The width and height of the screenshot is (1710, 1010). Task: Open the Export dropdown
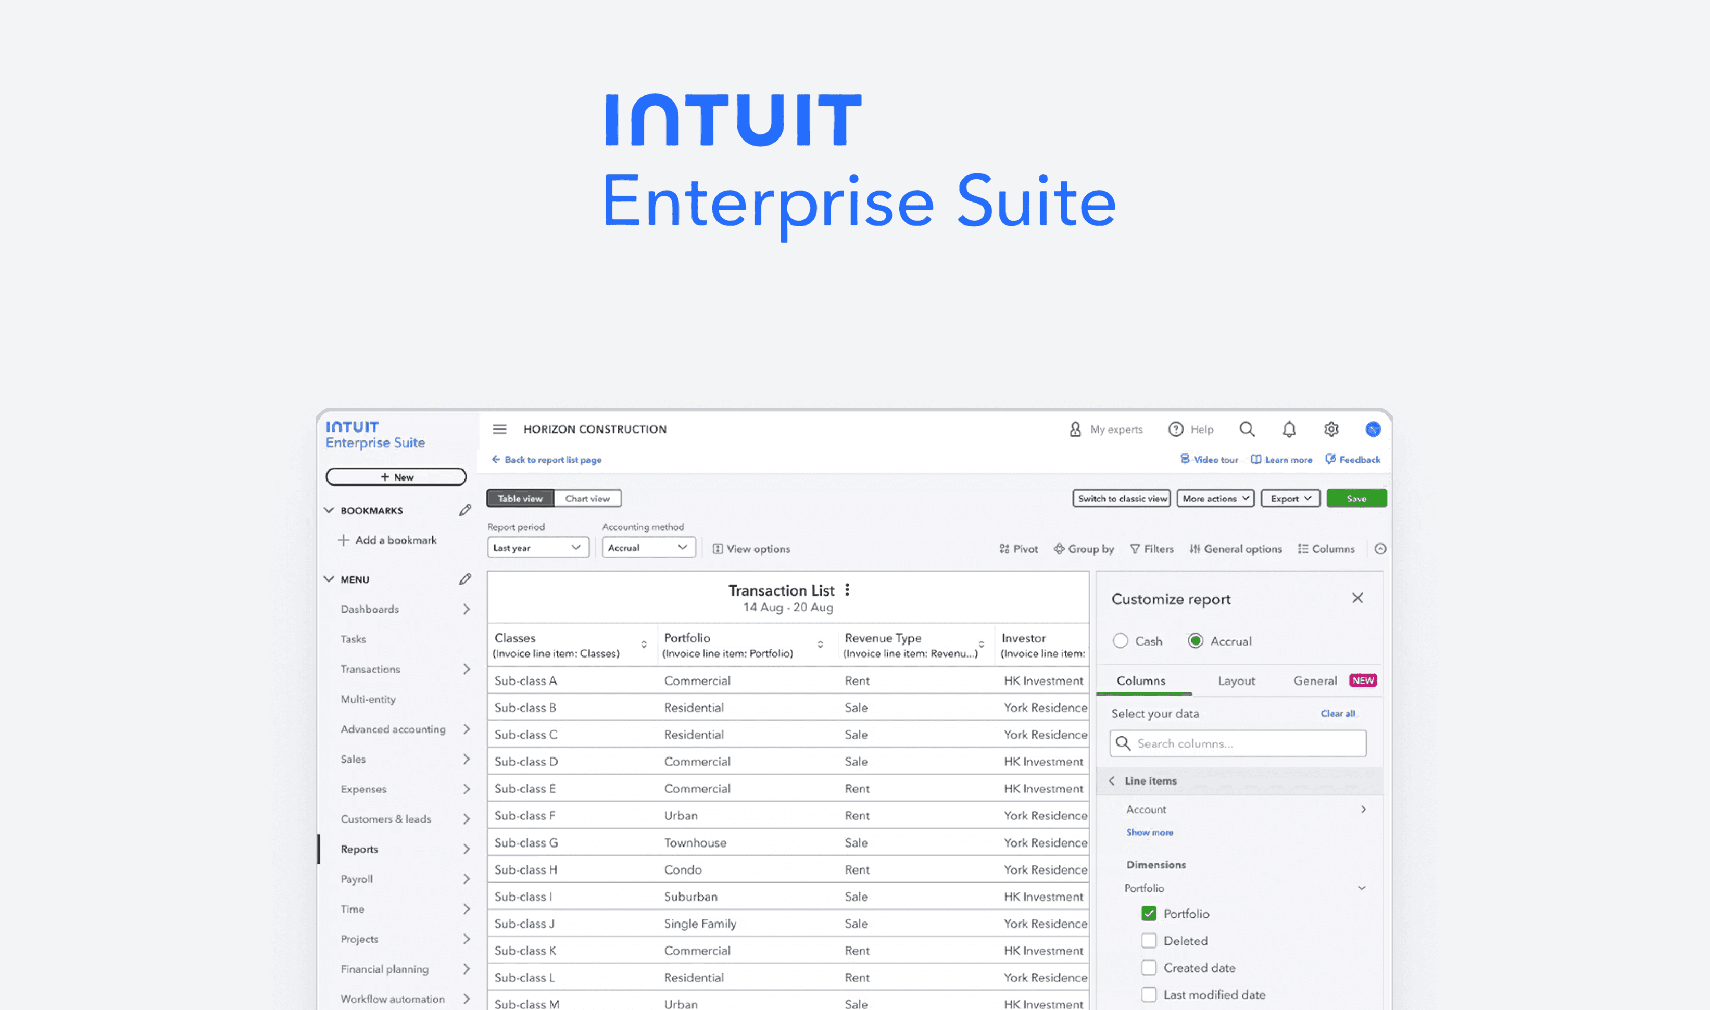(1290, 498)
